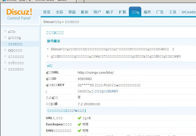
Task: Select the highlighted third sidebar menu item
Action: [x=15, y=44]
